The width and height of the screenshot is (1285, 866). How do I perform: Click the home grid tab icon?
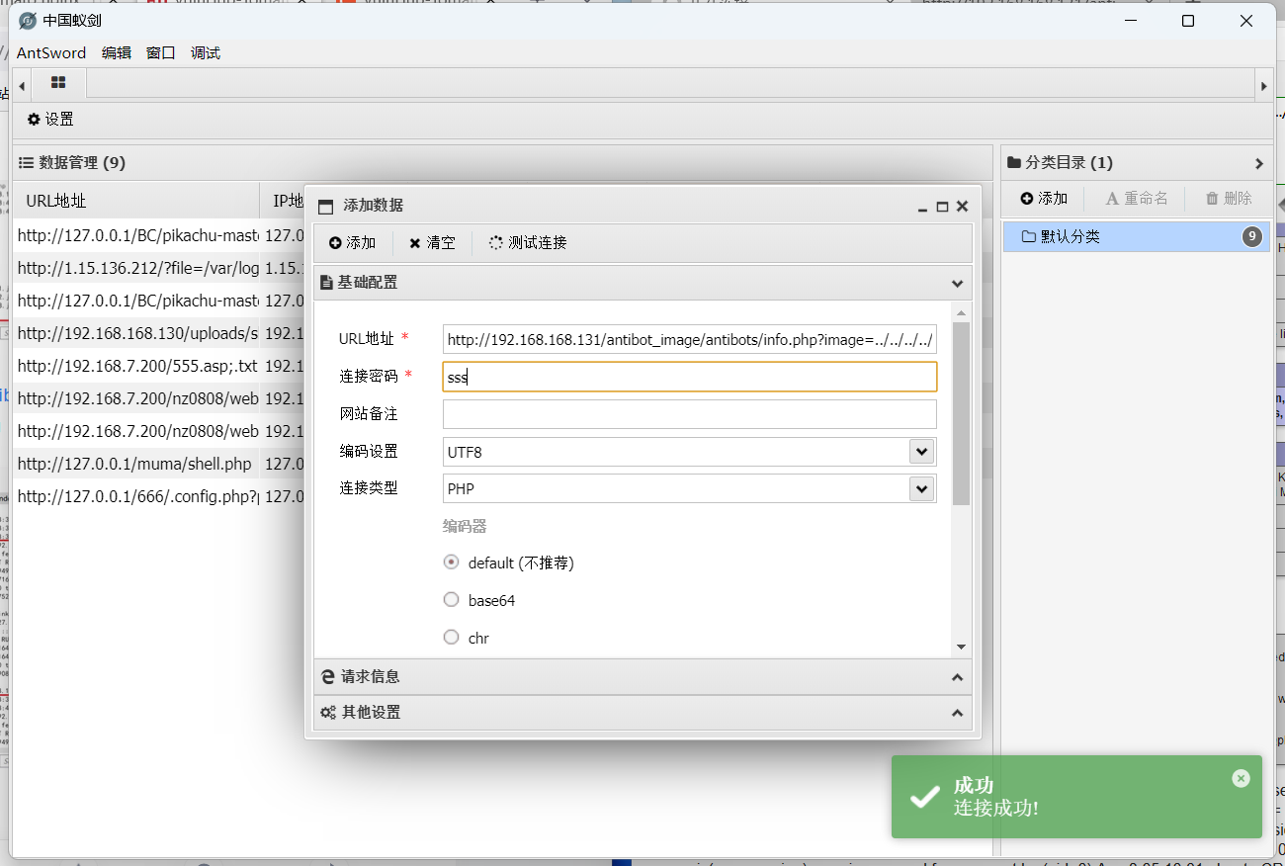[58, 83]
